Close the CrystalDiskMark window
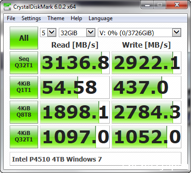Screen dimensions: 191x173 point(177,5)
